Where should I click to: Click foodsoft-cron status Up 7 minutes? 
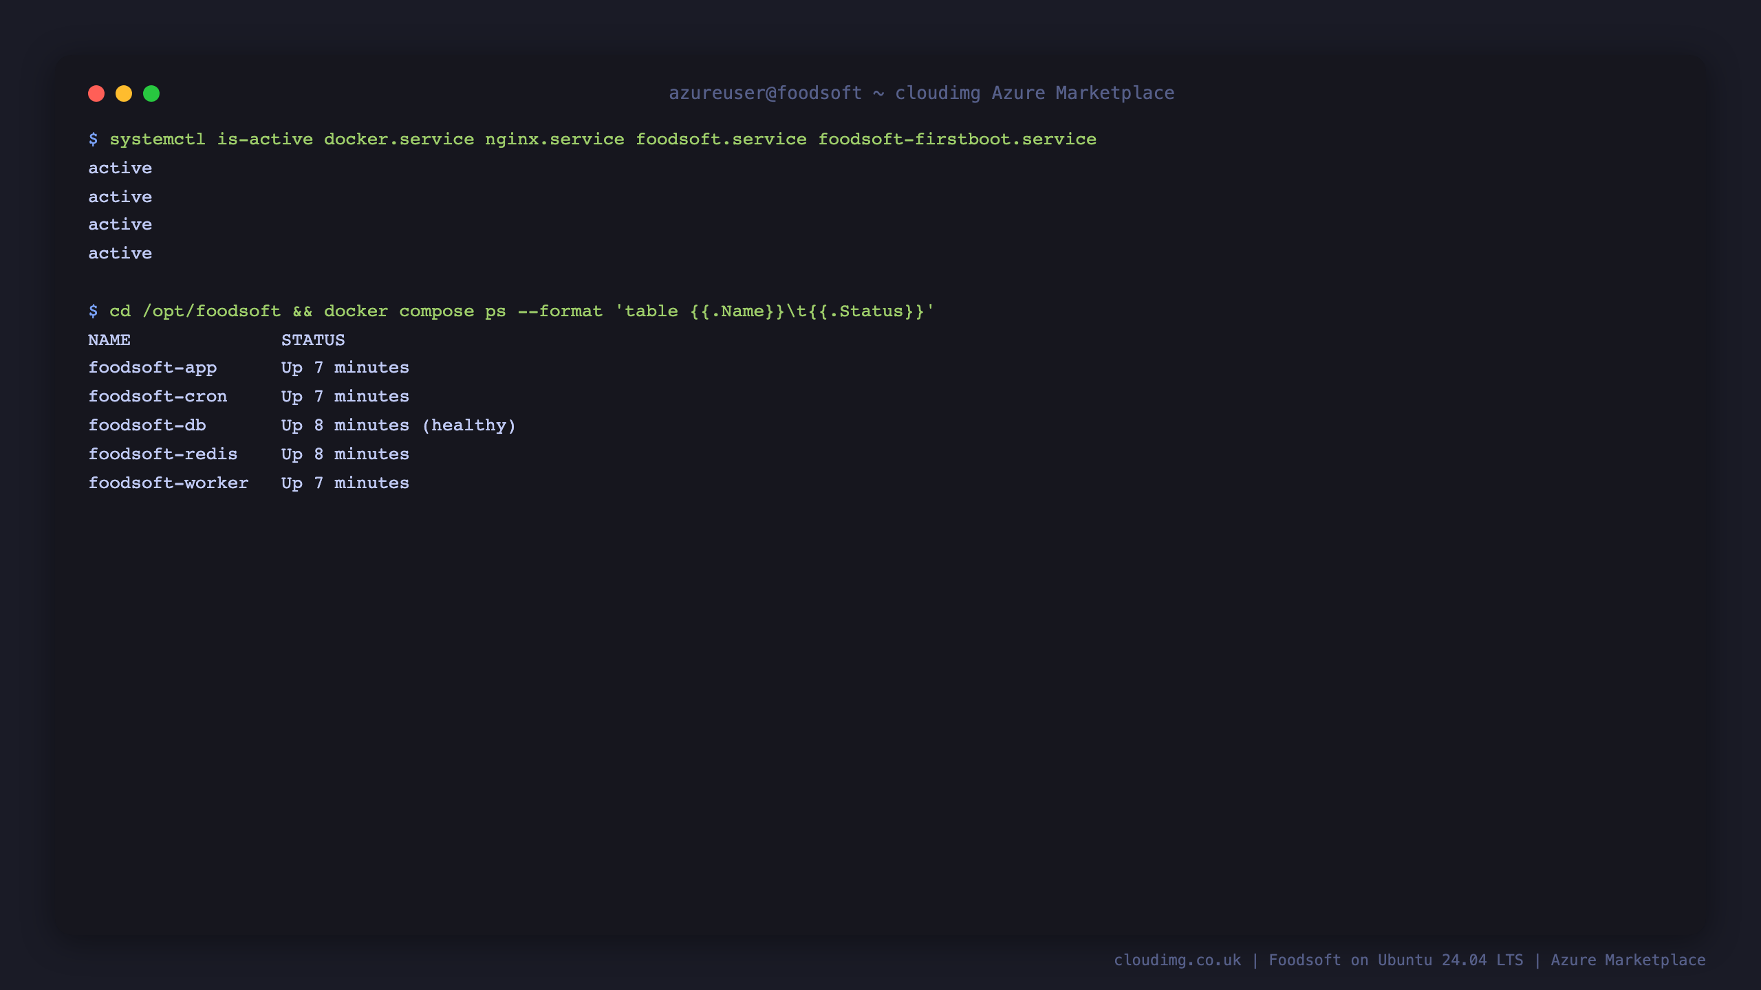(345, 397)
